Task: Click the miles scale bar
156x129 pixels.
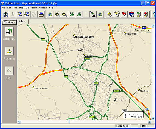Action: pyautogui.click(x=134, y=115)
